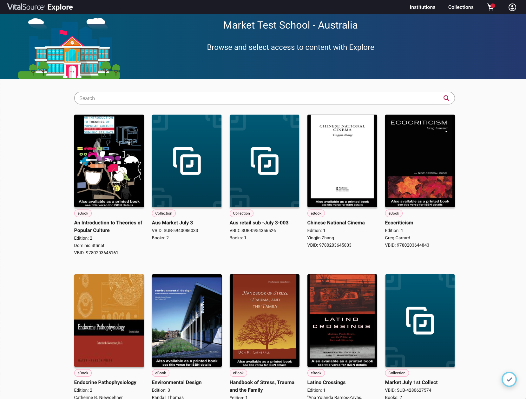Click eBook tag under Latino Crossings

pyautogui.click(x=316, y=373)
